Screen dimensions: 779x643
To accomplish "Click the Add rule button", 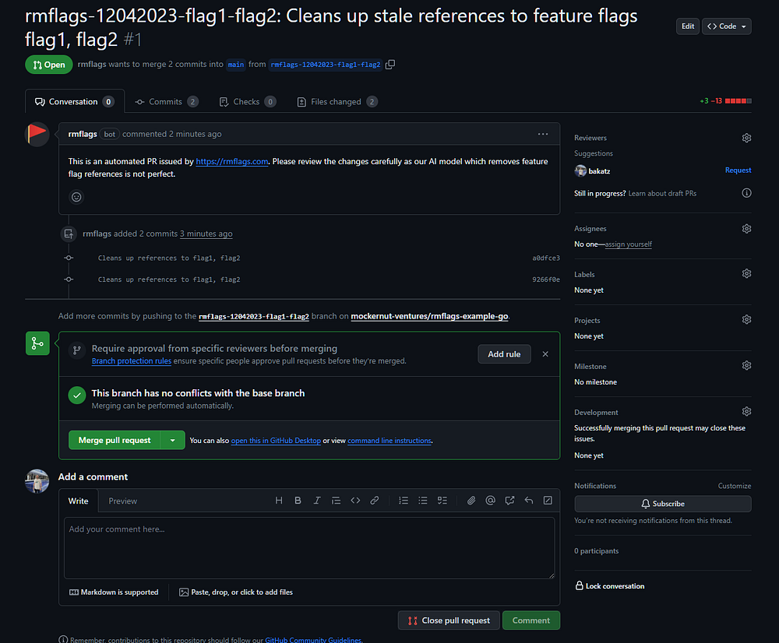I will (x=504, y=354).
